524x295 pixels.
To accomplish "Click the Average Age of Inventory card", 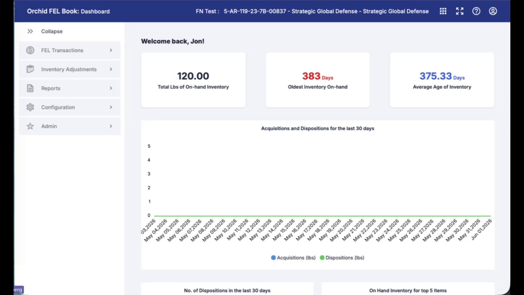I will coord(442,80).
